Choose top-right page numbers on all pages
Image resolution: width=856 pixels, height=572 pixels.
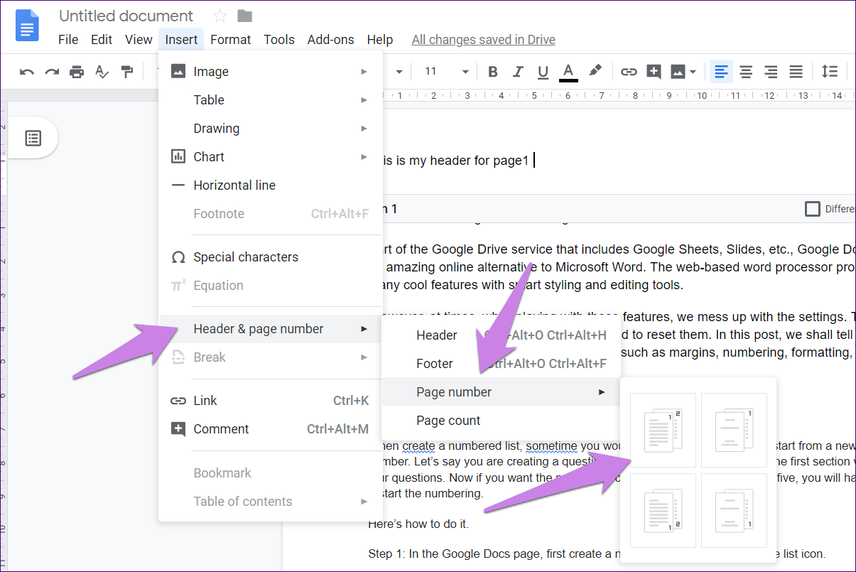coord(662,430)
